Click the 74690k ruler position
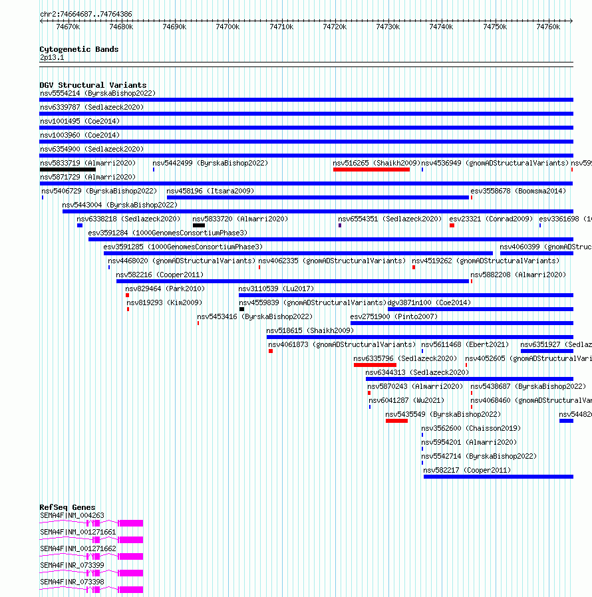Viewport: 592px width, 597px height. tap(174, 27)
